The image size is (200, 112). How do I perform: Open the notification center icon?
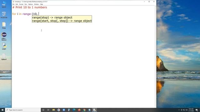coord(197,110)
